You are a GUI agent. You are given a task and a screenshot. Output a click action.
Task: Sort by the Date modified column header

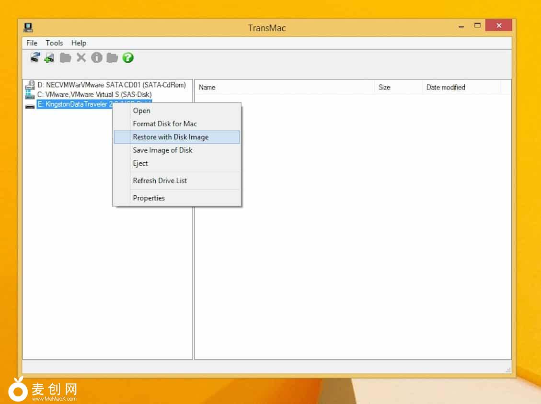446,87
